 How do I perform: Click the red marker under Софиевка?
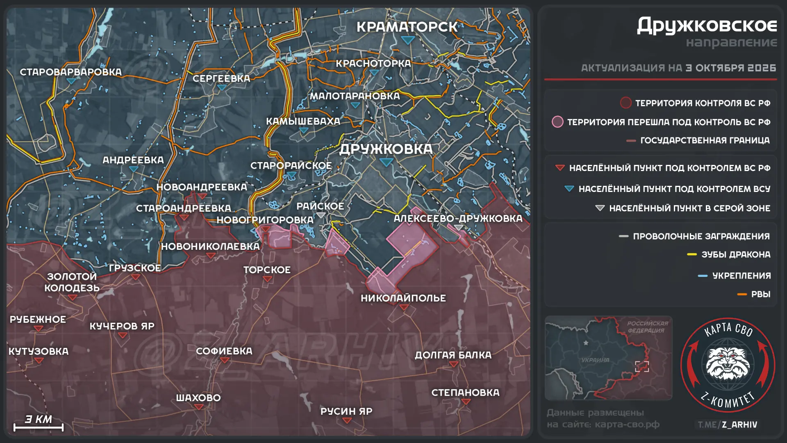[x=224, y=360]
